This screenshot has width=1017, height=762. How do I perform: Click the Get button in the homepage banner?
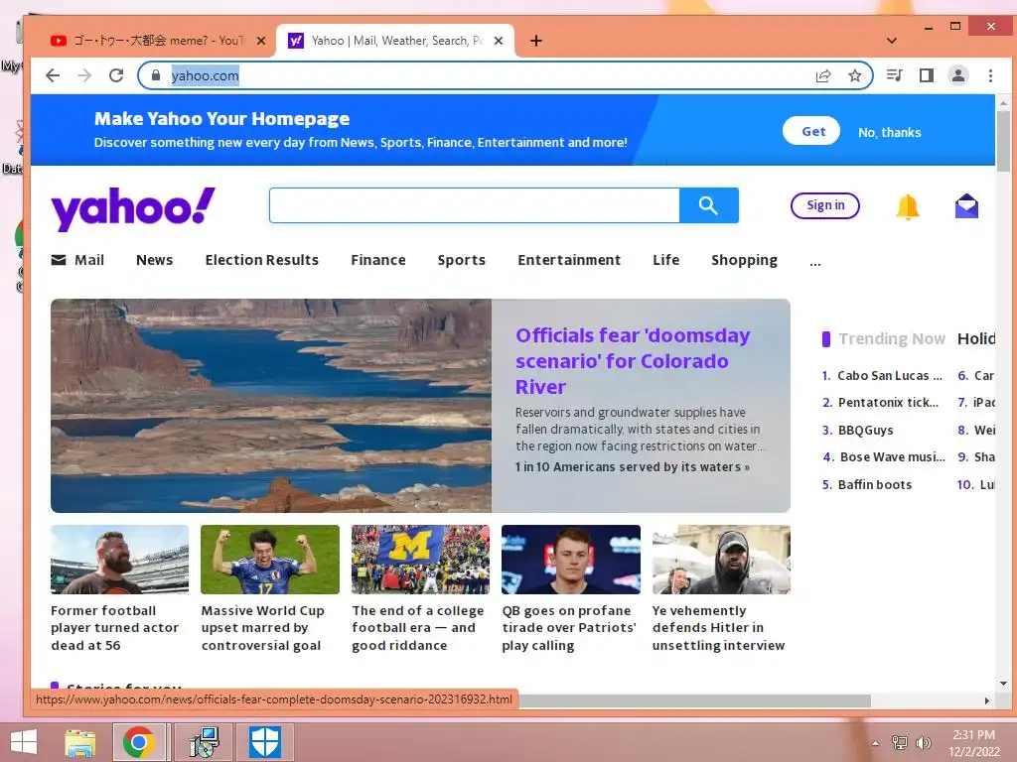tap(811, 132)
